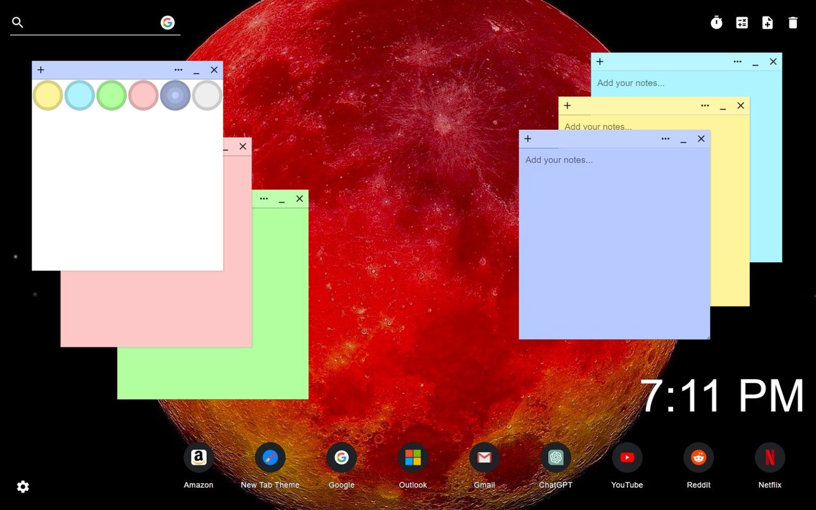816x510 pixels.
Task: Close the white note
Action: [x=214, y=70]
